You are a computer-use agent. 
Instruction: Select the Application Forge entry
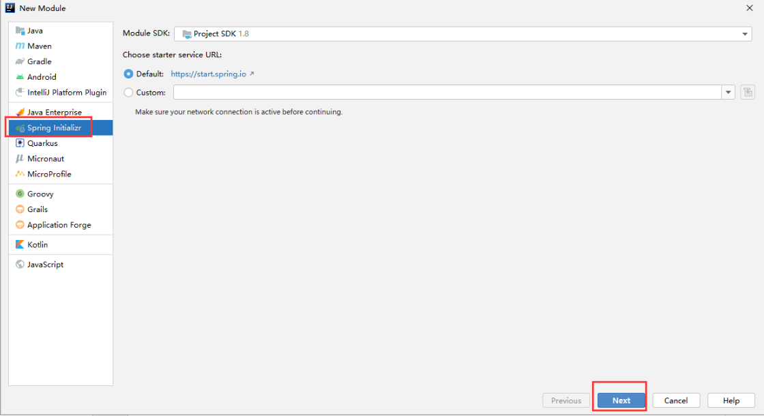point(61,225)
